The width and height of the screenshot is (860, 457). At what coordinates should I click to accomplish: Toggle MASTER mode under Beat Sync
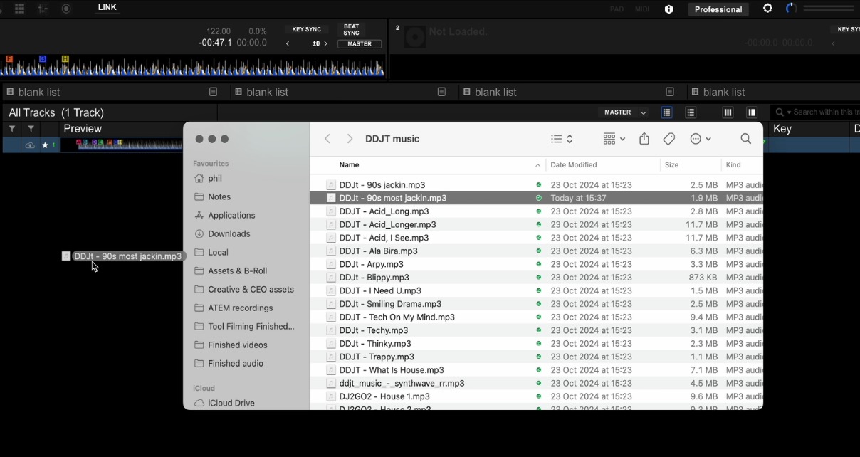359,43
